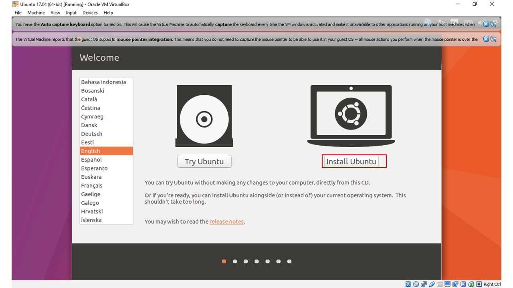Suppress the mouse pointer integration message permanently
This screenshot has width=513, height=288.
click(x=494, y=39)
